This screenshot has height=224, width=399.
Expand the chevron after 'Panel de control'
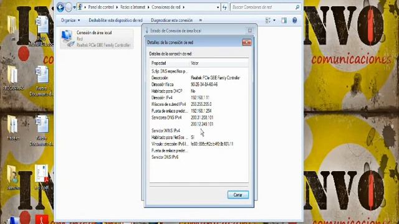(x=117, y=7)
